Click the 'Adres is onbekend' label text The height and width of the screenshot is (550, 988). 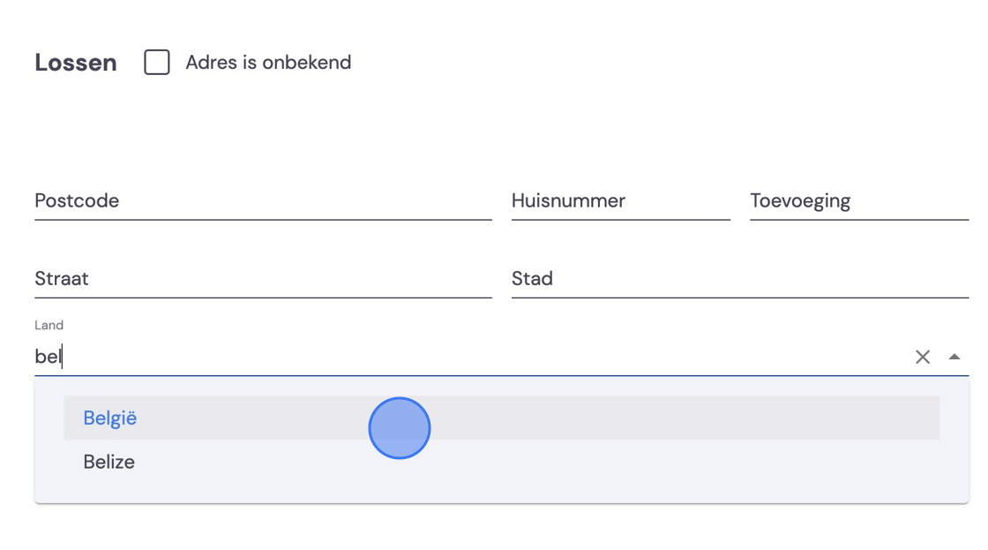268,63
